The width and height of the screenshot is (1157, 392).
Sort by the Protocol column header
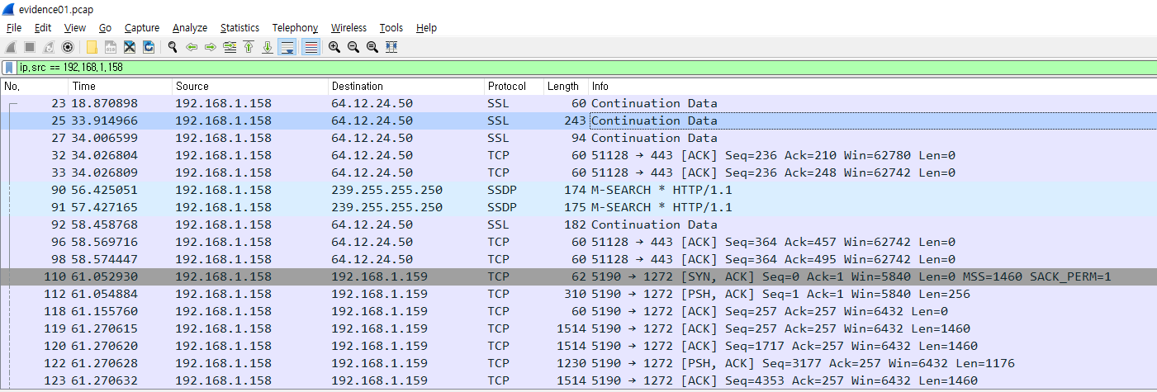click(514, 86)
